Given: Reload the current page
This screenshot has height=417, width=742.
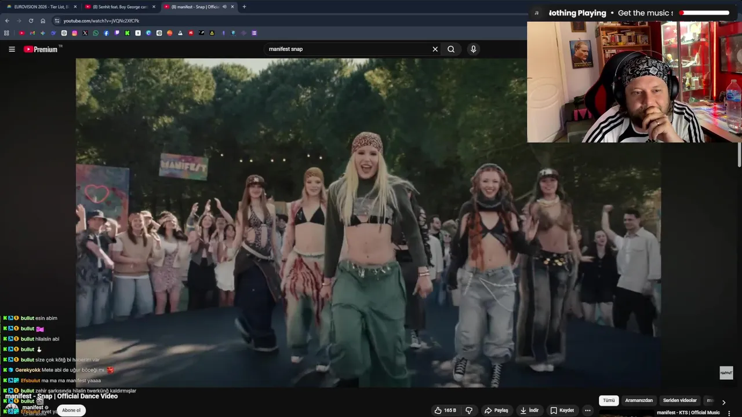Looking at the screenshot, I should tap(31, 21).
